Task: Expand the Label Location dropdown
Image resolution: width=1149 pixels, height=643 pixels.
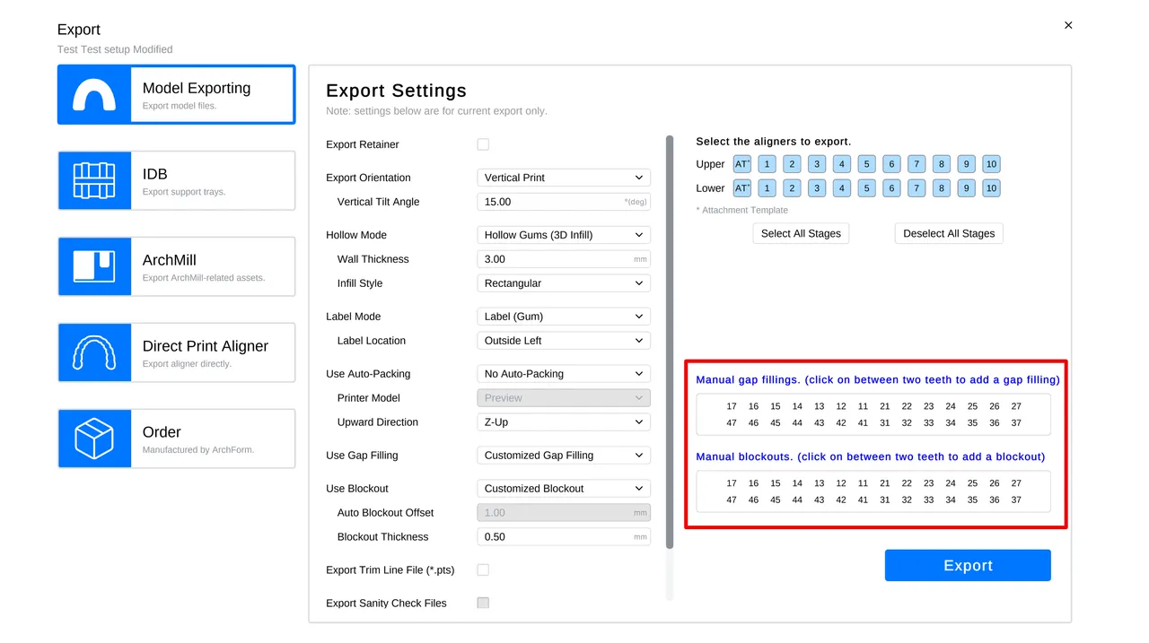Action: (x=564, y=341)
